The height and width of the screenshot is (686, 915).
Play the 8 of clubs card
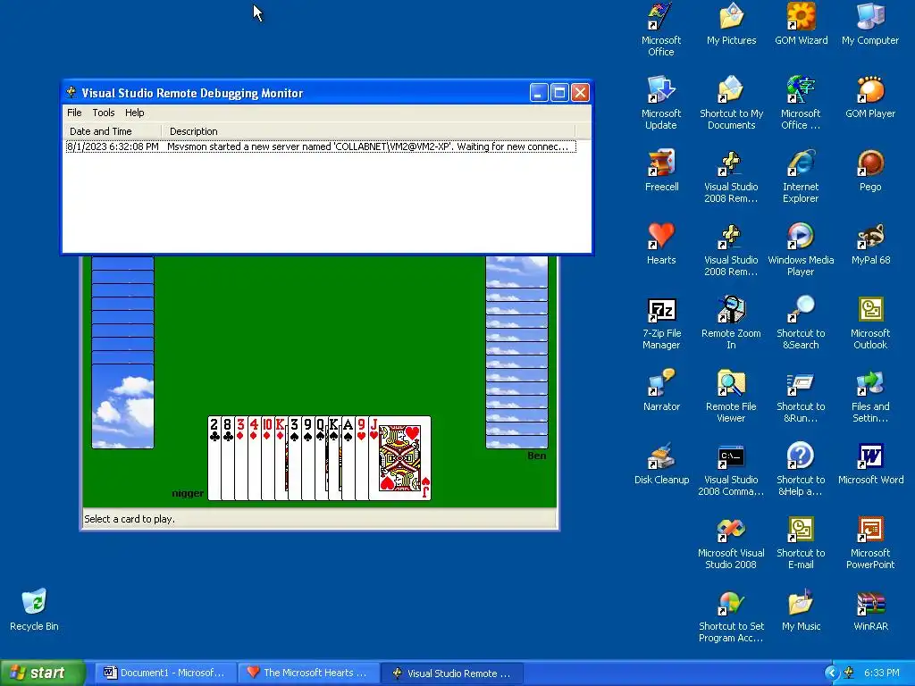(x=228, y=458)
